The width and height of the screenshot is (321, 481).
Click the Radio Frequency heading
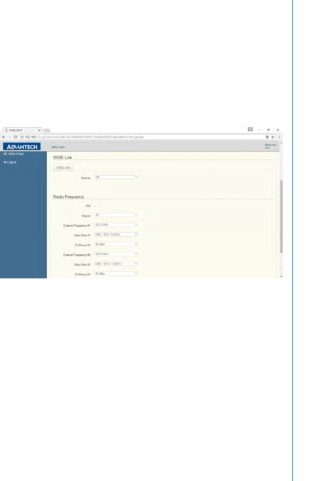pos(69,197)
